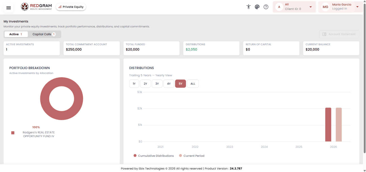Click the product version 24.3.787 text
This screenshot has height=172, width=366.
point(236,169)
